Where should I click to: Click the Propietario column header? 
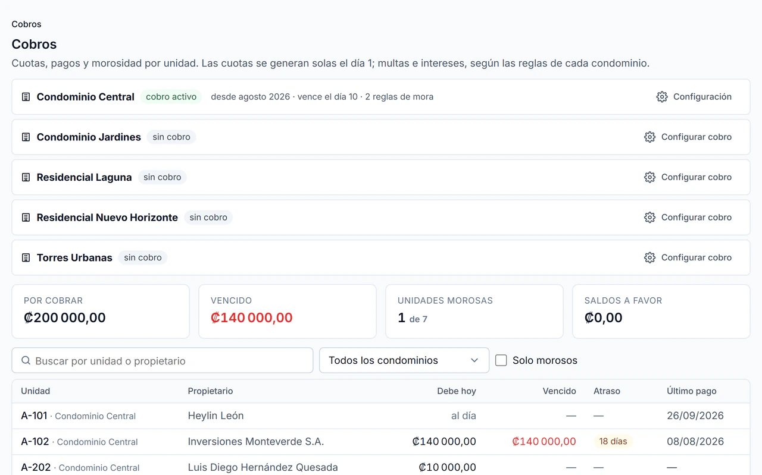point(210,391)
